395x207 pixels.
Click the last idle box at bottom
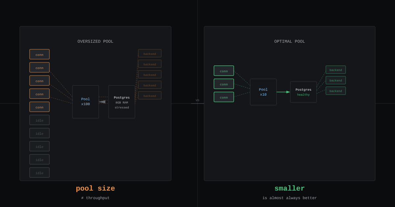(x=39, y=172)
